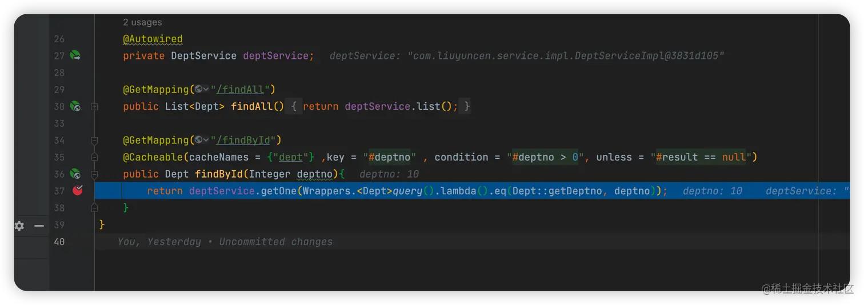Click the Spring endpoint gutter icon on line 30
The width and height of the screenshot is (864, 305).
(x=75, y=106)
